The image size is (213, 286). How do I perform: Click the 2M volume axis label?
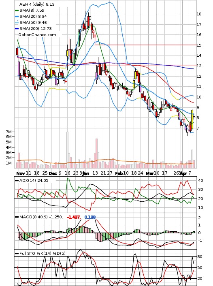tap(9, 158)
